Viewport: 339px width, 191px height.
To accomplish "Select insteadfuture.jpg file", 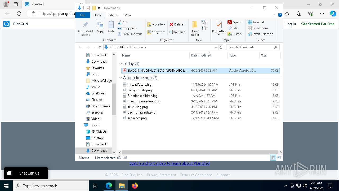I will tap(200, 85).
